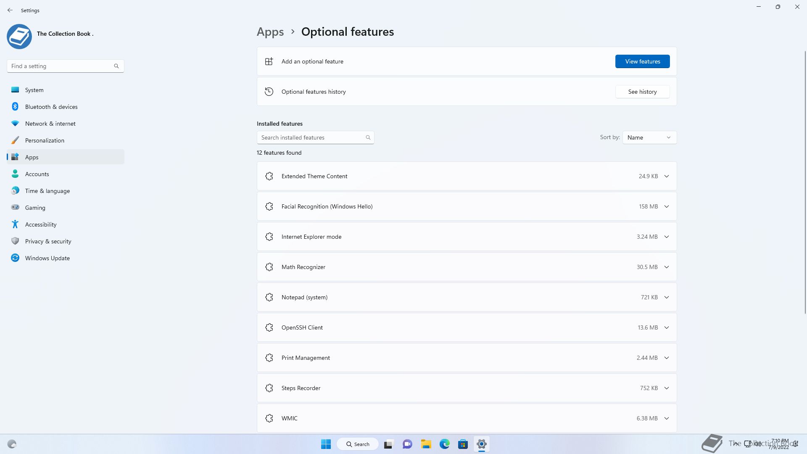The height and width of the screenshot is (454, 807).
Task: Click the Gaming controller icon
Action: coord(15,207)
